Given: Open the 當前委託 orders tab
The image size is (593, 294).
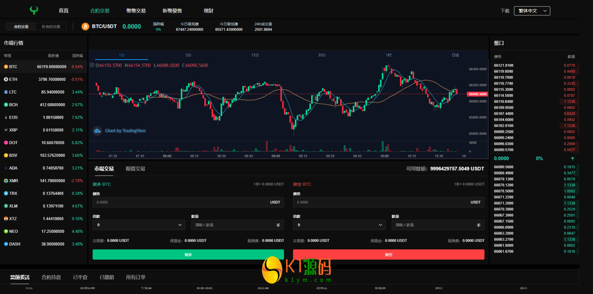Looking at the screenshot, I should point(20,277).
